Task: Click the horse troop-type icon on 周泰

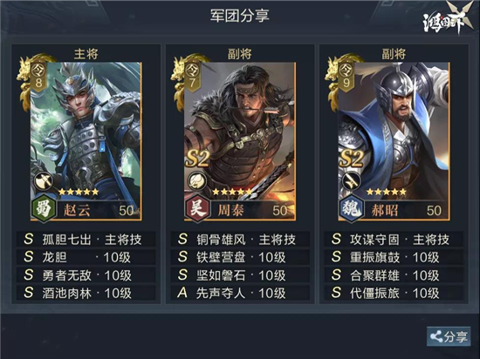Action: click(196, 181)
